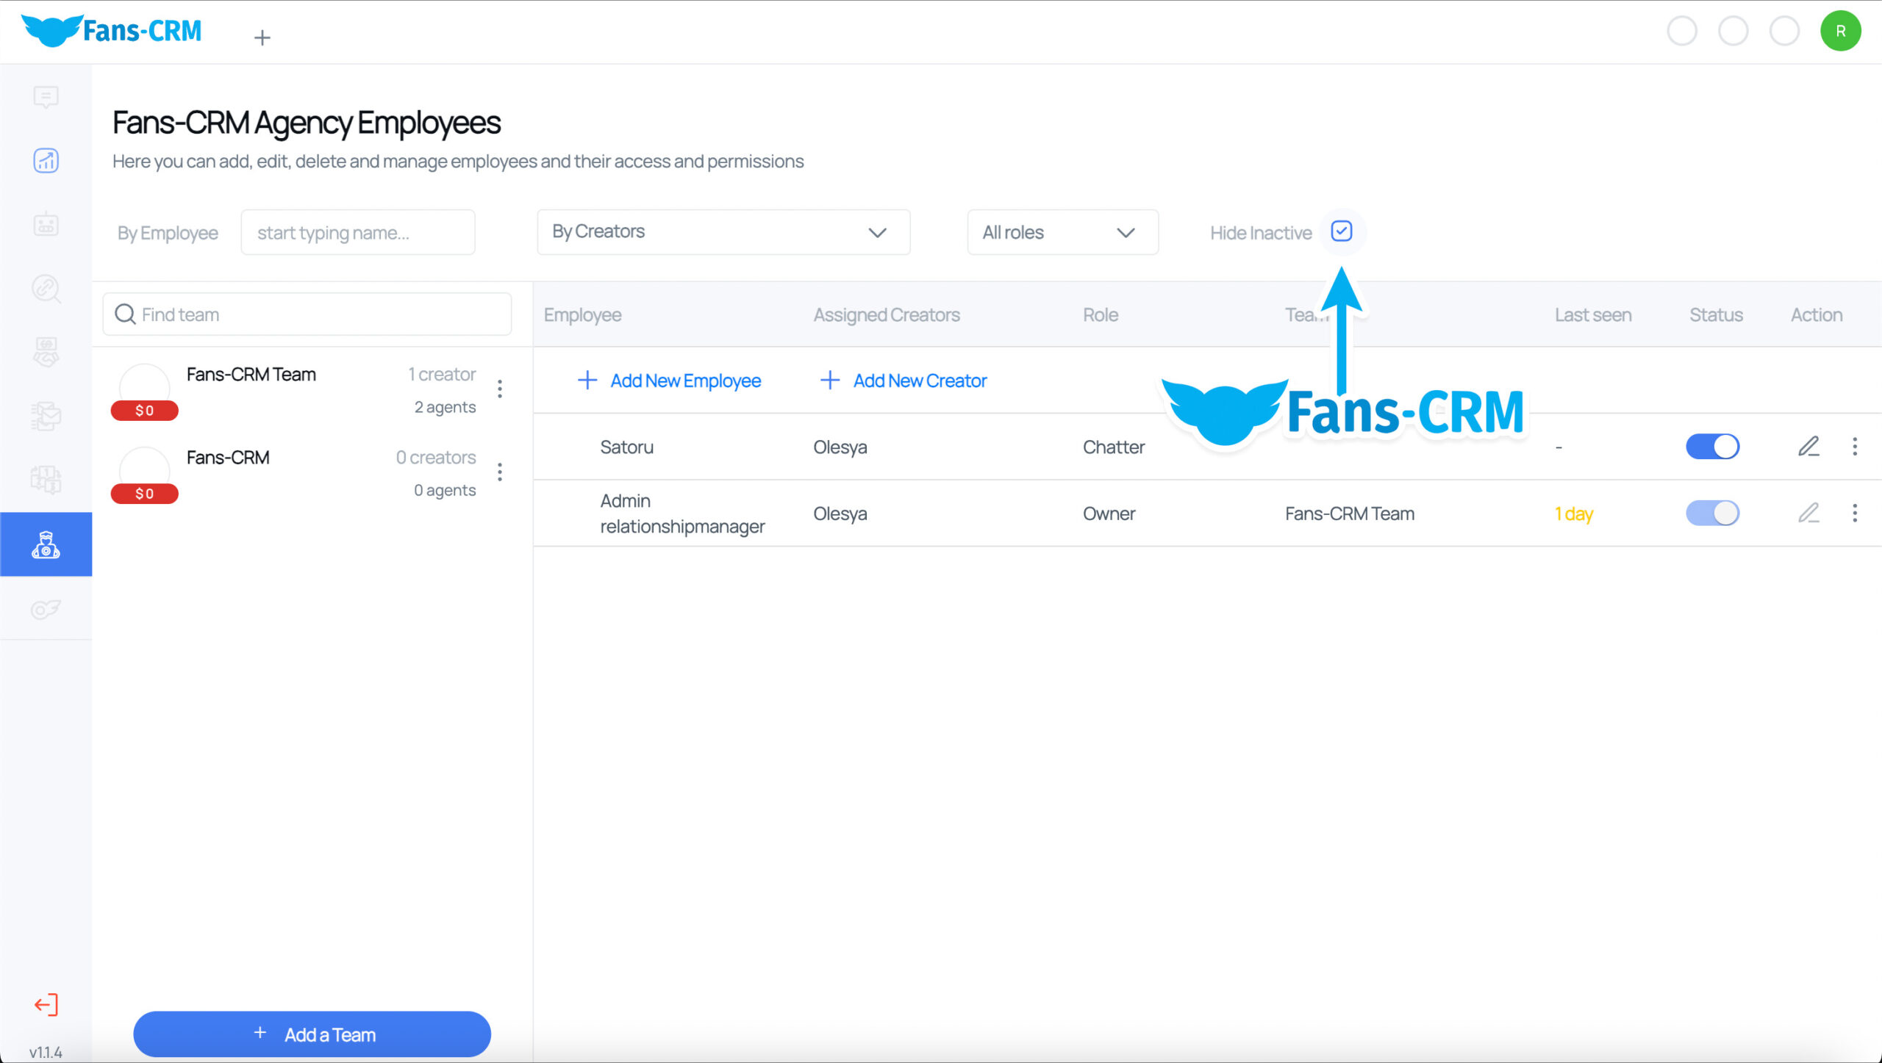Click the v1.1.4 version label

46,1052
